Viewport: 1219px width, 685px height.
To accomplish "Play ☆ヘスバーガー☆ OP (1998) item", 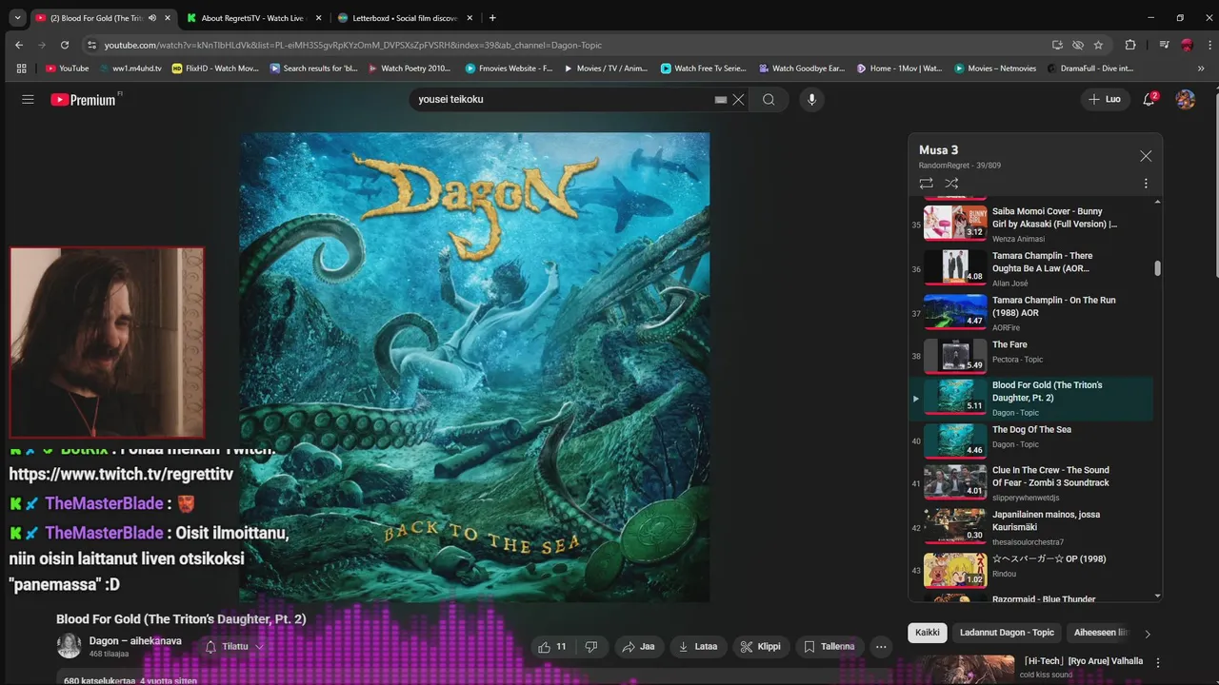I will (x=1033, y=571).
